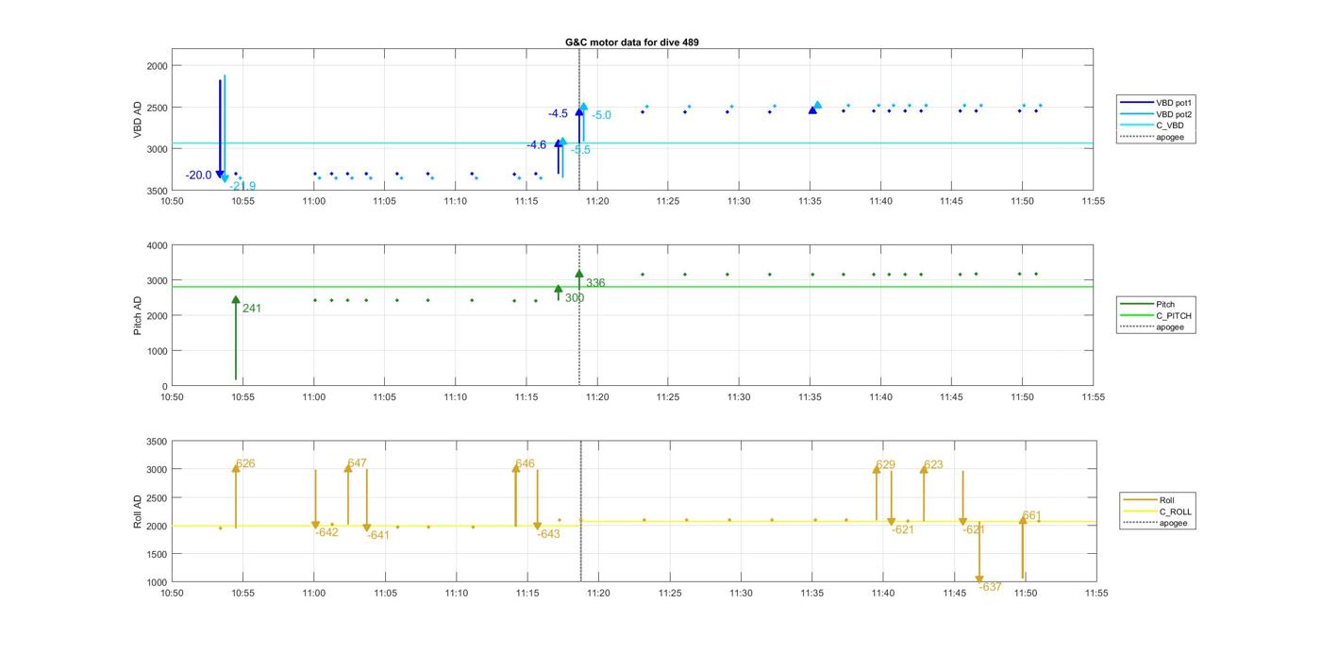
Task: Click the 1500 tick on Roll axis
Action: point(157,554)
